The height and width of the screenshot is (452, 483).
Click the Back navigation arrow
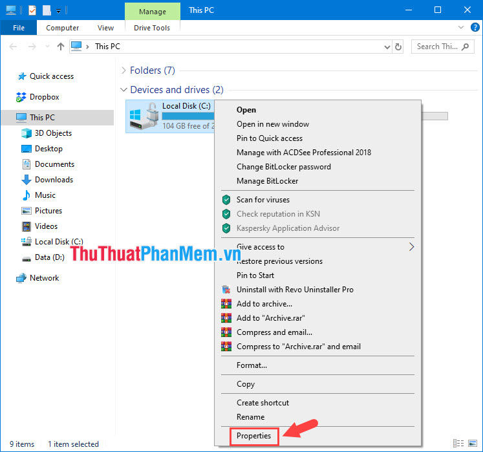point(13,47)
